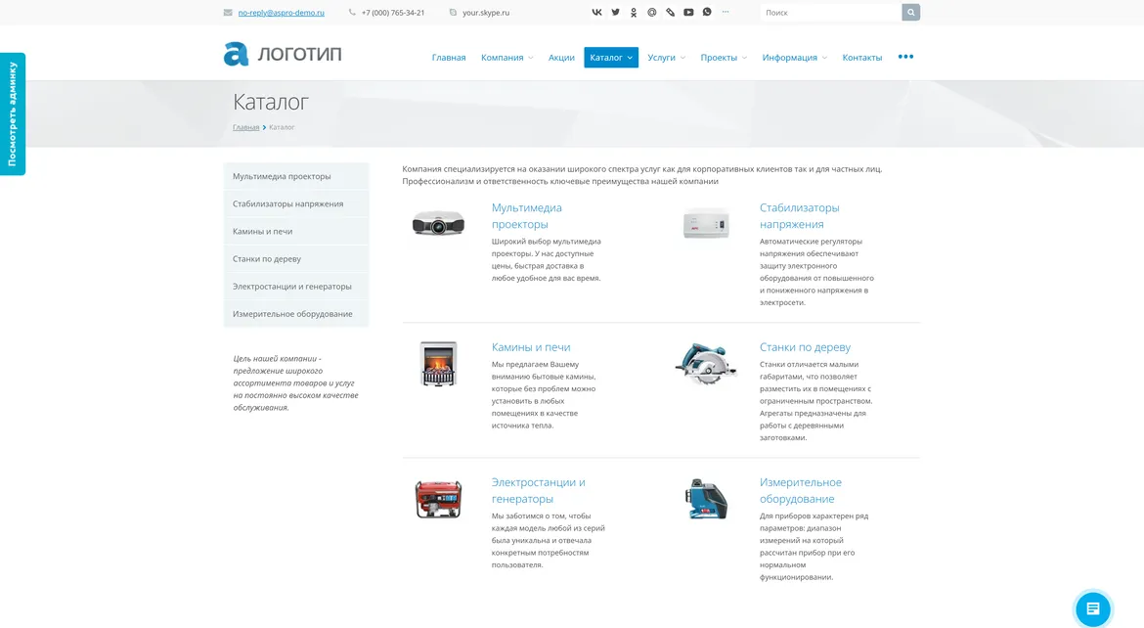Click the phone handset icon in header
The image size is (1144, 628).
point(352,13)
